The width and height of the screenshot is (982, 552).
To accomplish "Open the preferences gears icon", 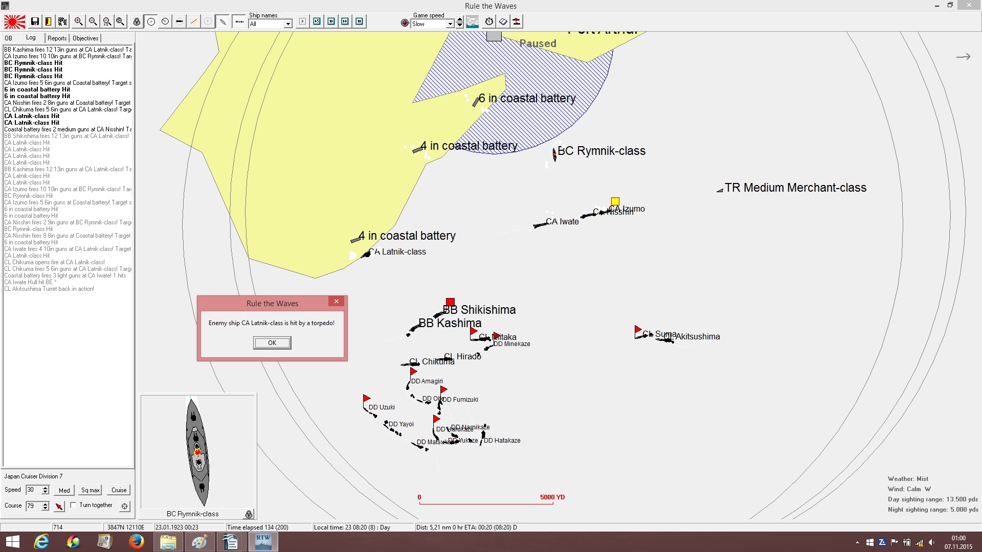I will (x=62, y=21).
